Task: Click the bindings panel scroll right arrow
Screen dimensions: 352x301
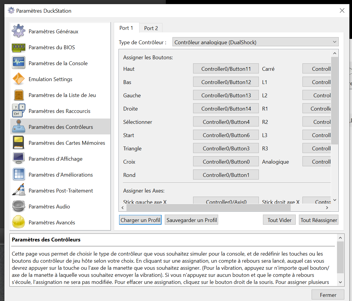Action: [x=327, y=208]
